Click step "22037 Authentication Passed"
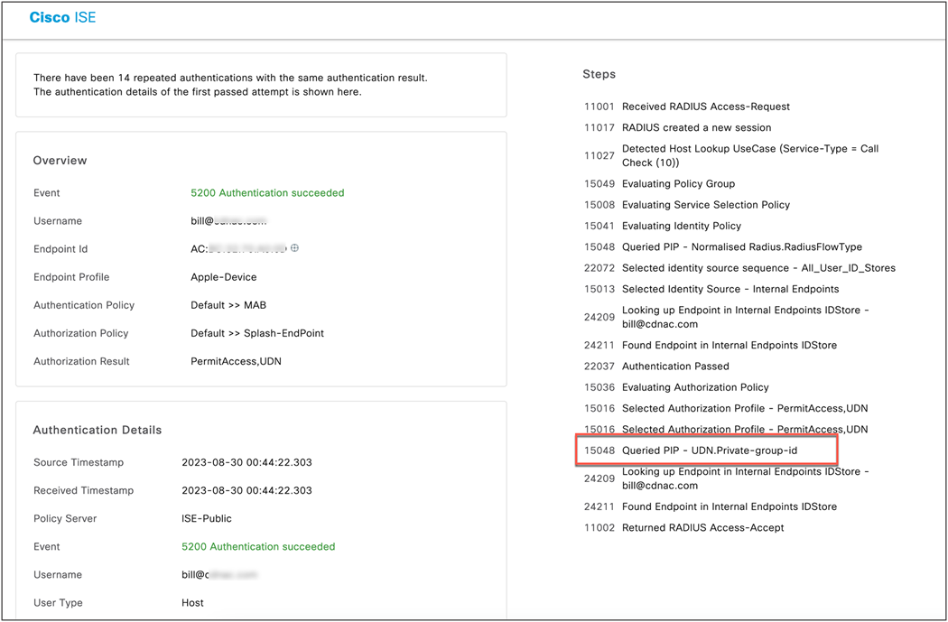 coord(656,367)
